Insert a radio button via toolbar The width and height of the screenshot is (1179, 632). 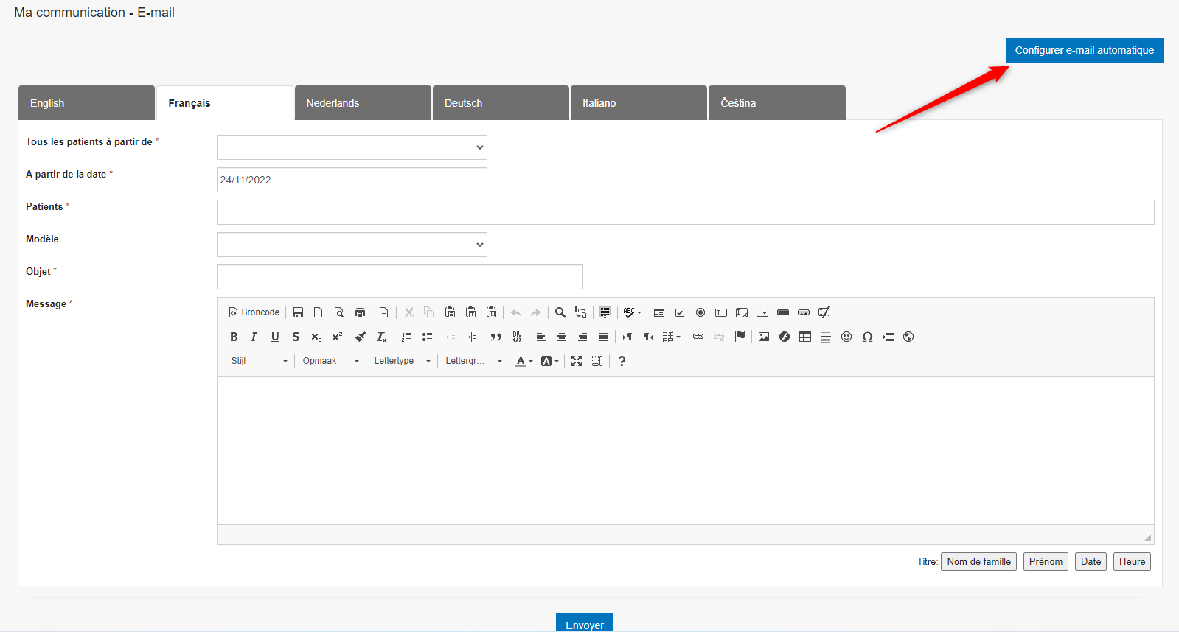[x=700, y=312]
